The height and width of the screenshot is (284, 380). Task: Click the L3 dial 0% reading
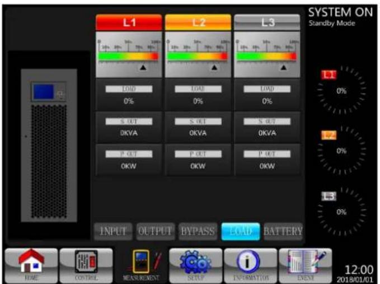click(341, 212)
